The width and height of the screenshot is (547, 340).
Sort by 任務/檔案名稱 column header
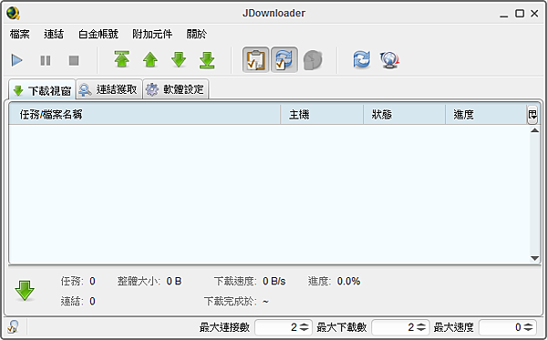coord(144,114)
